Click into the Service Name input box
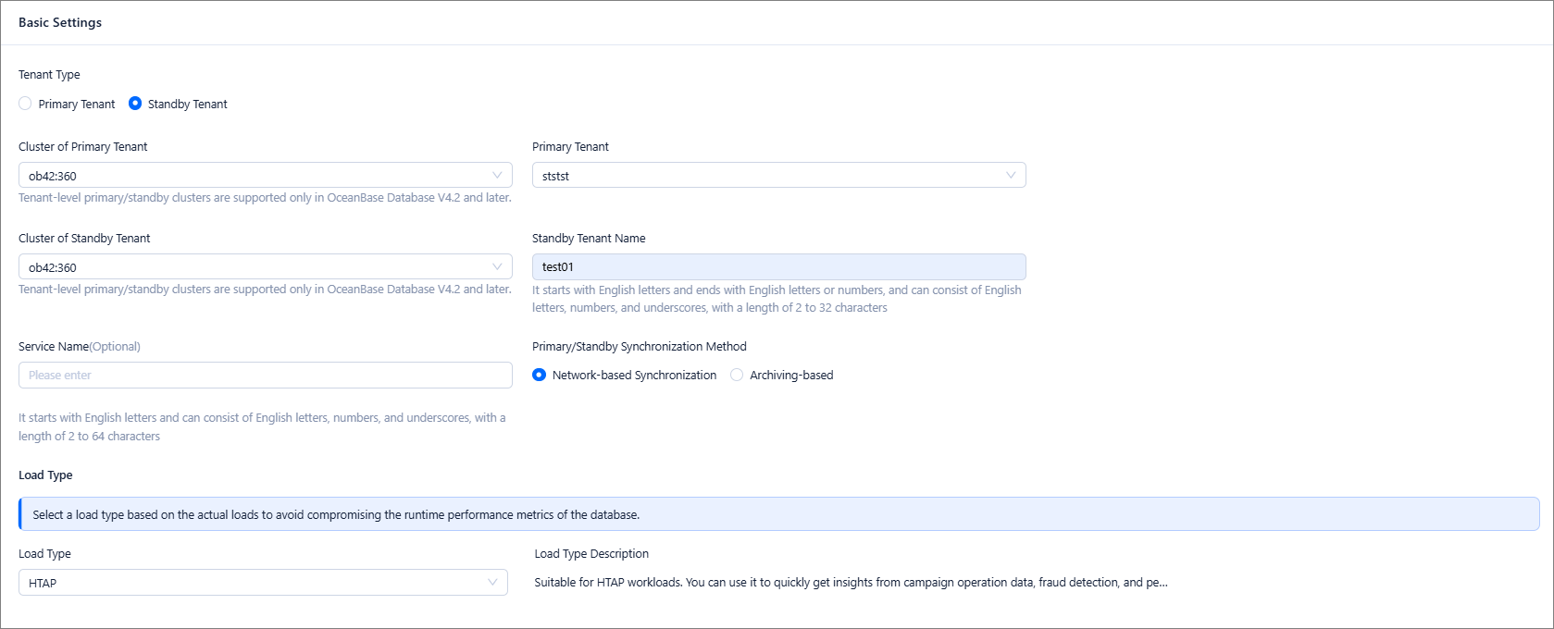Image resolution: width=1554 pixels, height=629 pixels. [x=265, y=375]
